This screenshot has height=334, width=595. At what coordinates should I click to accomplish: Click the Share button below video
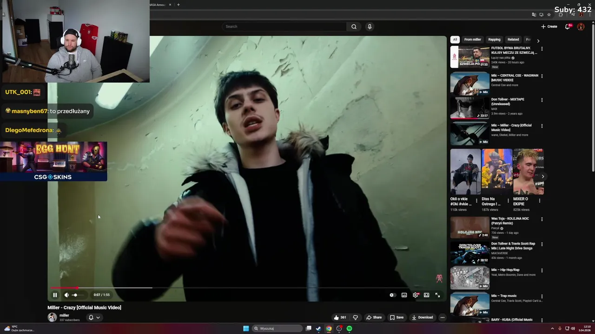click(374, 317)
